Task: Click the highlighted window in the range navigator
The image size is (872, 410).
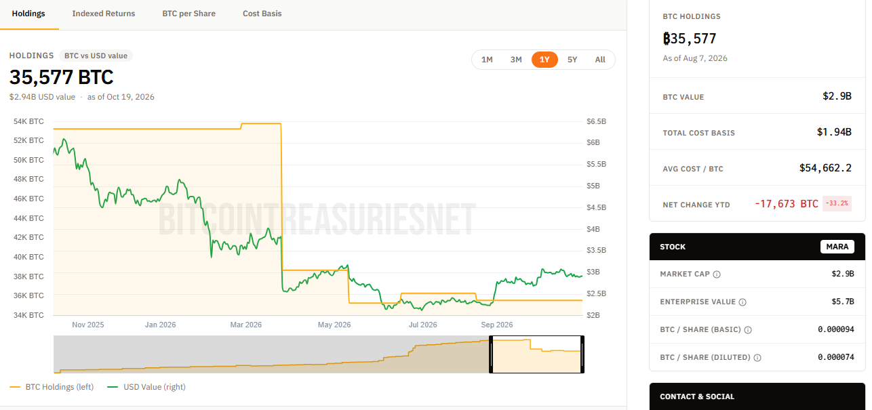Action: coord(536,354)
